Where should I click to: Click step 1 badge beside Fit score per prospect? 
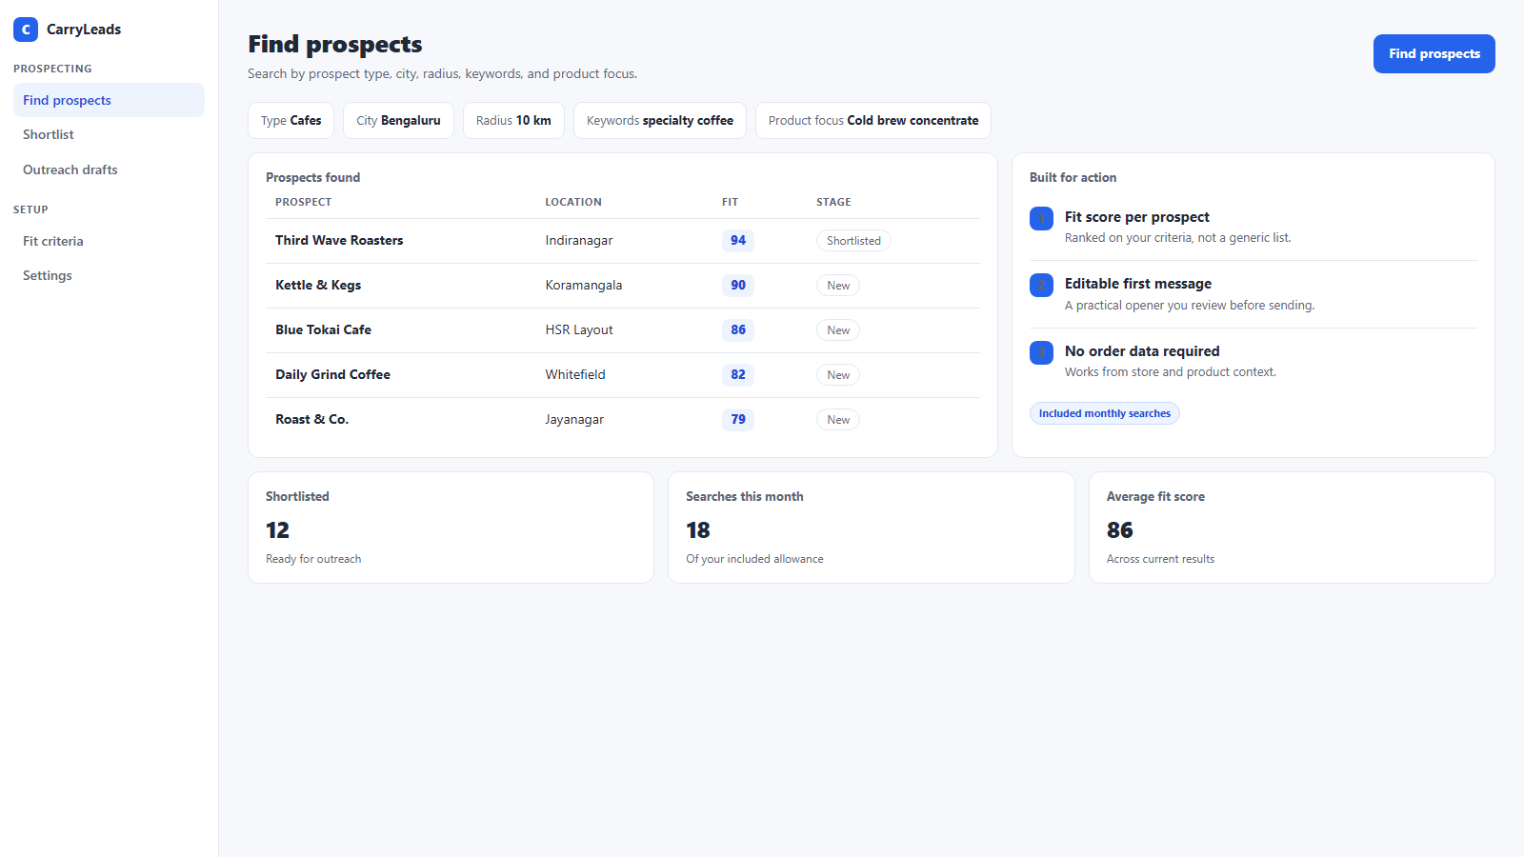pyautogui.click(x=1041, y=218)
